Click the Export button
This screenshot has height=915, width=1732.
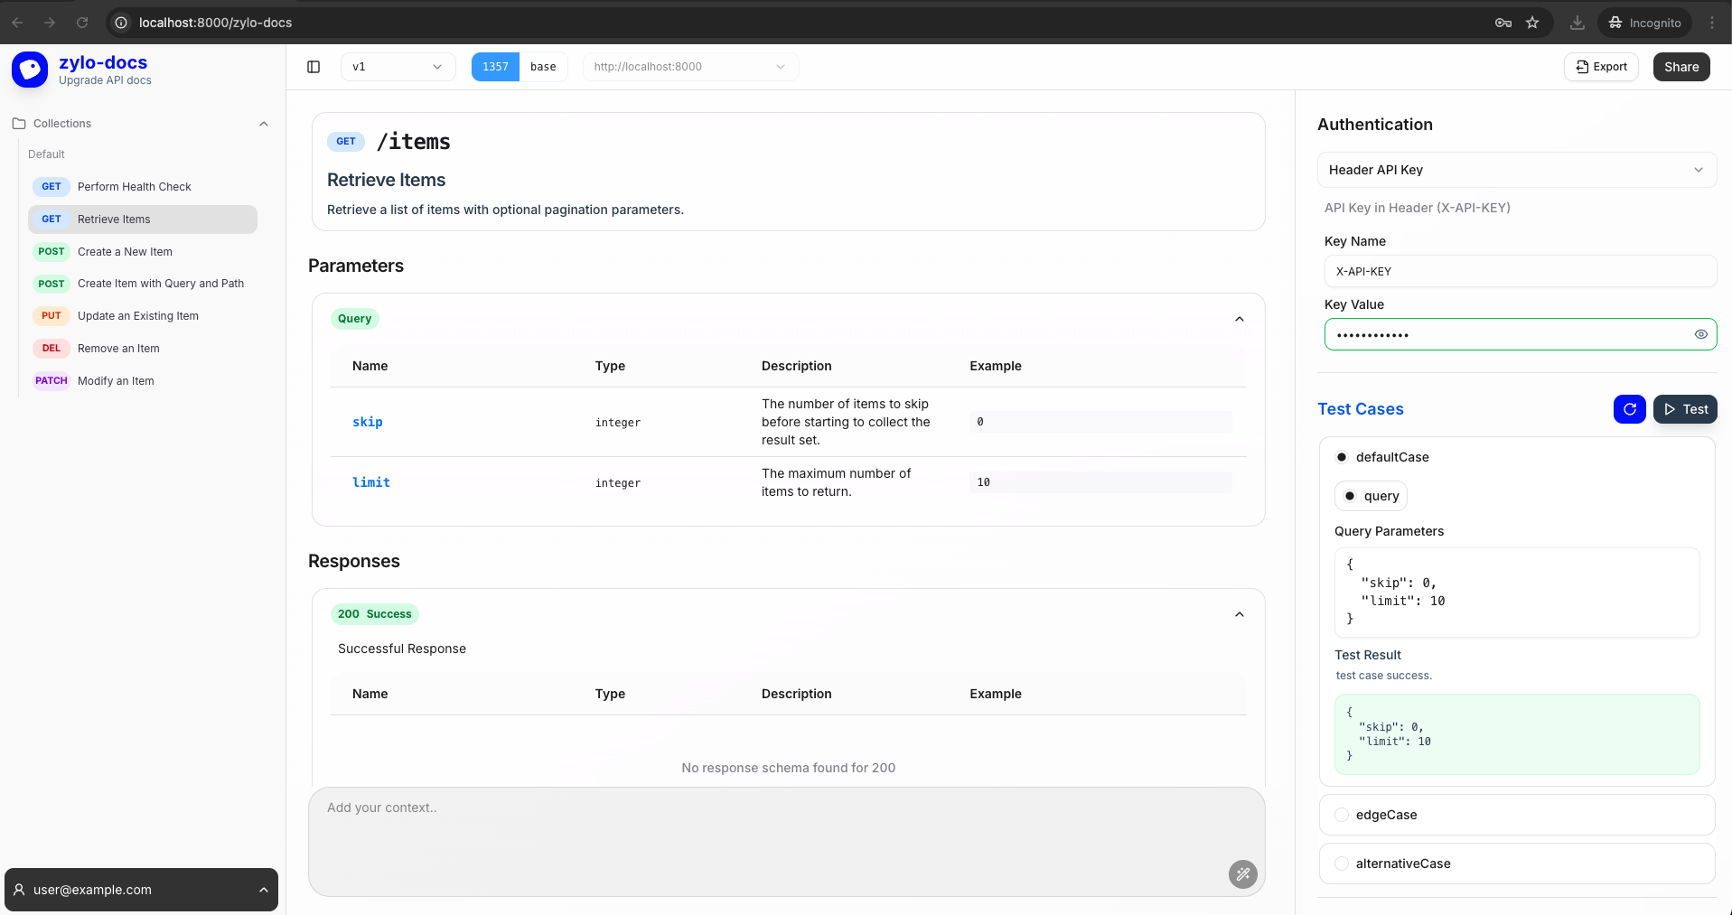(x=1601, y=67)
